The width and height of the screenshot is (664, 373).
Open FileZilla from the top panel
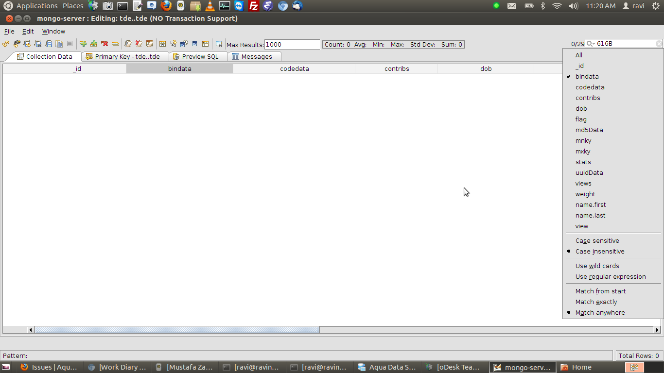coord(253,6)
